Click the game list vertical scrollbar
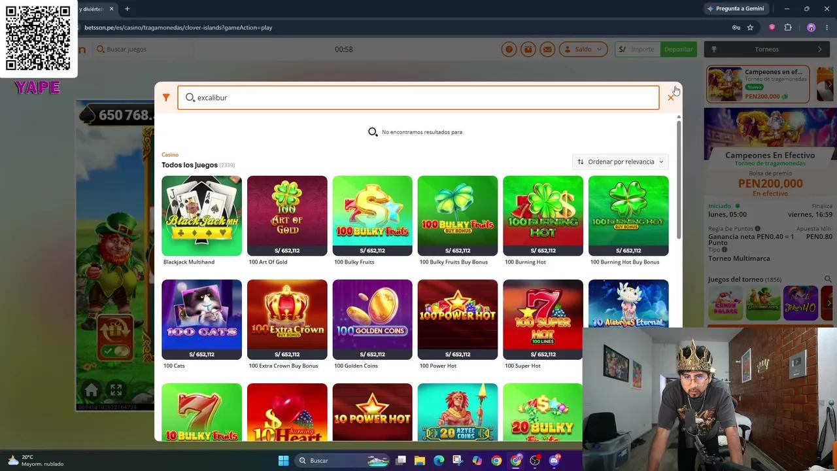 (x=679, y=180)
